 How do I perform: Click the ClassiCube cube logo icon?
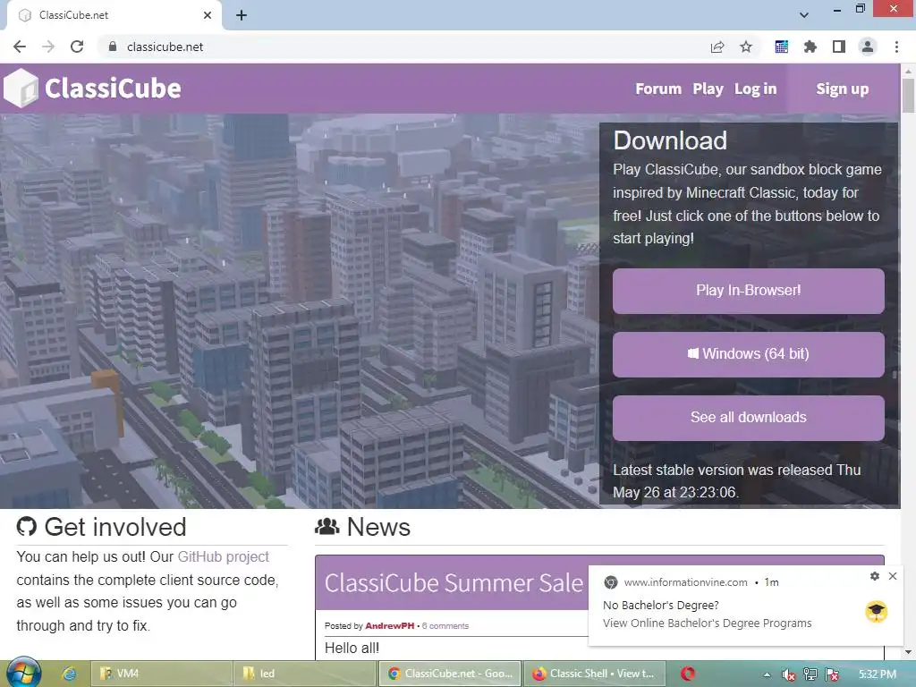(x=21, y=89)
